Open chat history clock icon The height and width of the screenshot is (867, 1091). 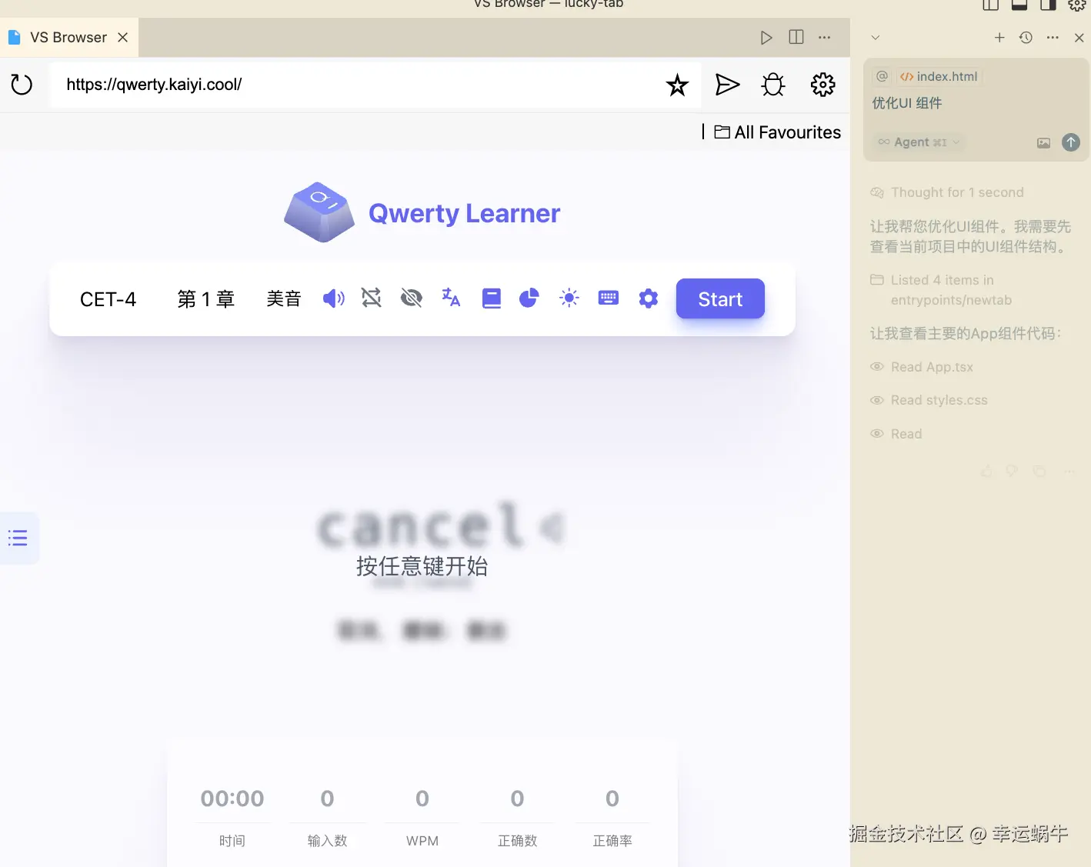[1026, 38]
